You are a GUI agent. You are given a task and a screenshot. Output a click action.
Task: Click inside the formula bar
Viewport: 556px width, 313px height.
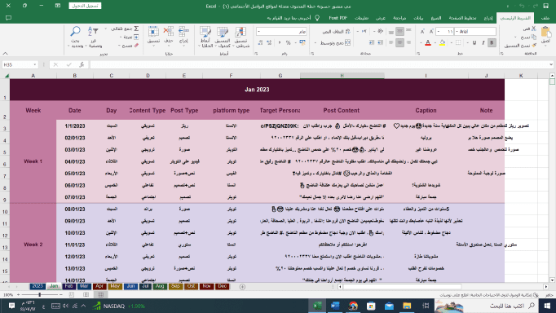pos(319,64)
